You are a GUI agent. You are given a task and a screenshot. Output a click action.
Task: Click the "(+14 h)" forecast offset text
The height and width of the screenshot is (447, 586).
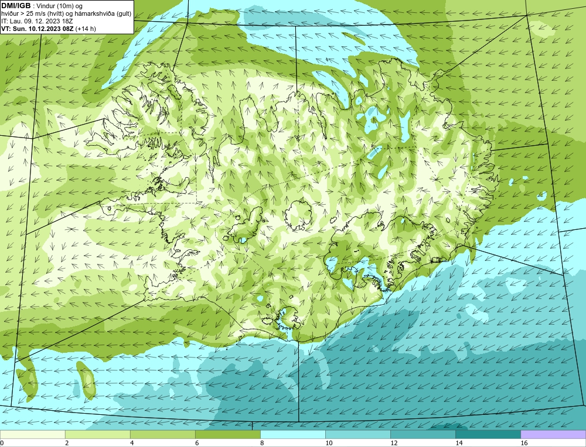point(86,29)
